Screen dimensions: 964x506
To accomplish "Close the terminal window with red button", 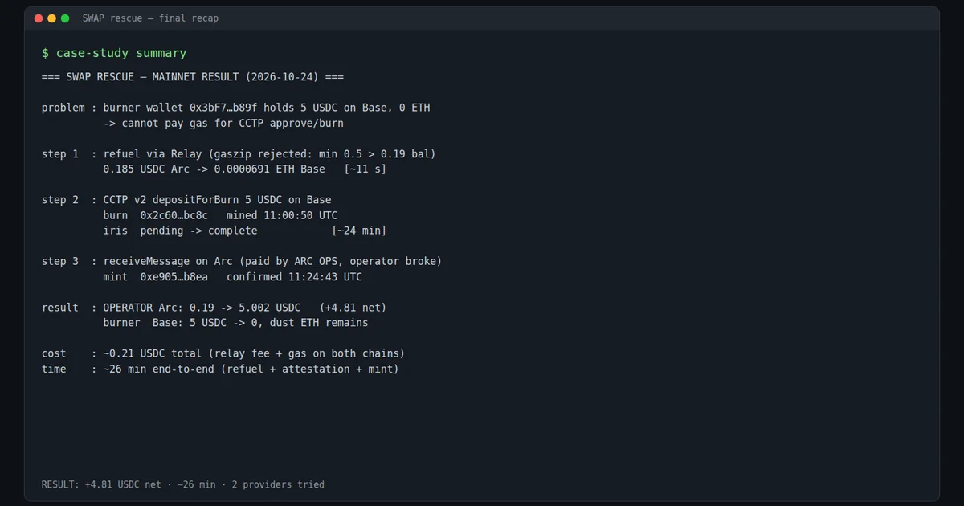I will (x=39, y=18).
